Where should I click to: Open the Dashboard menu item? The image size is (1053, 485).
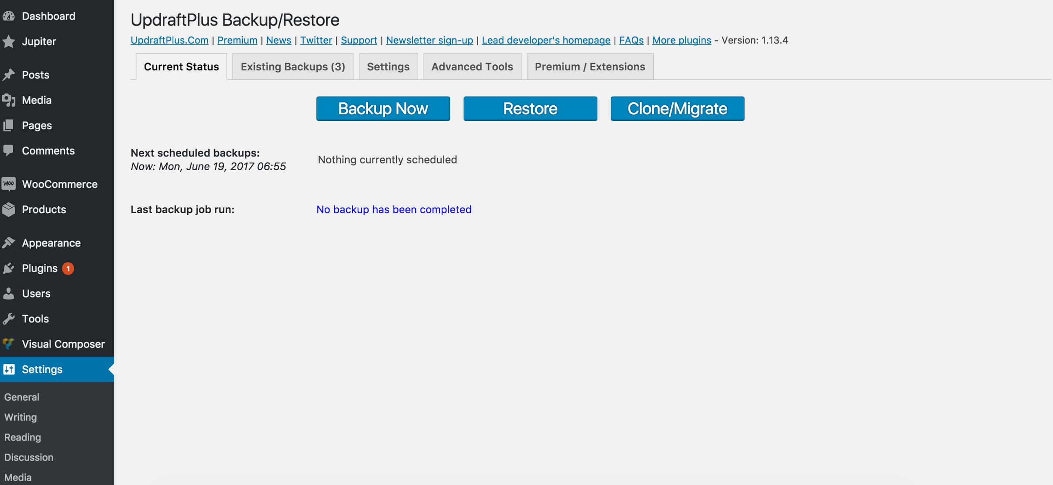49,16
